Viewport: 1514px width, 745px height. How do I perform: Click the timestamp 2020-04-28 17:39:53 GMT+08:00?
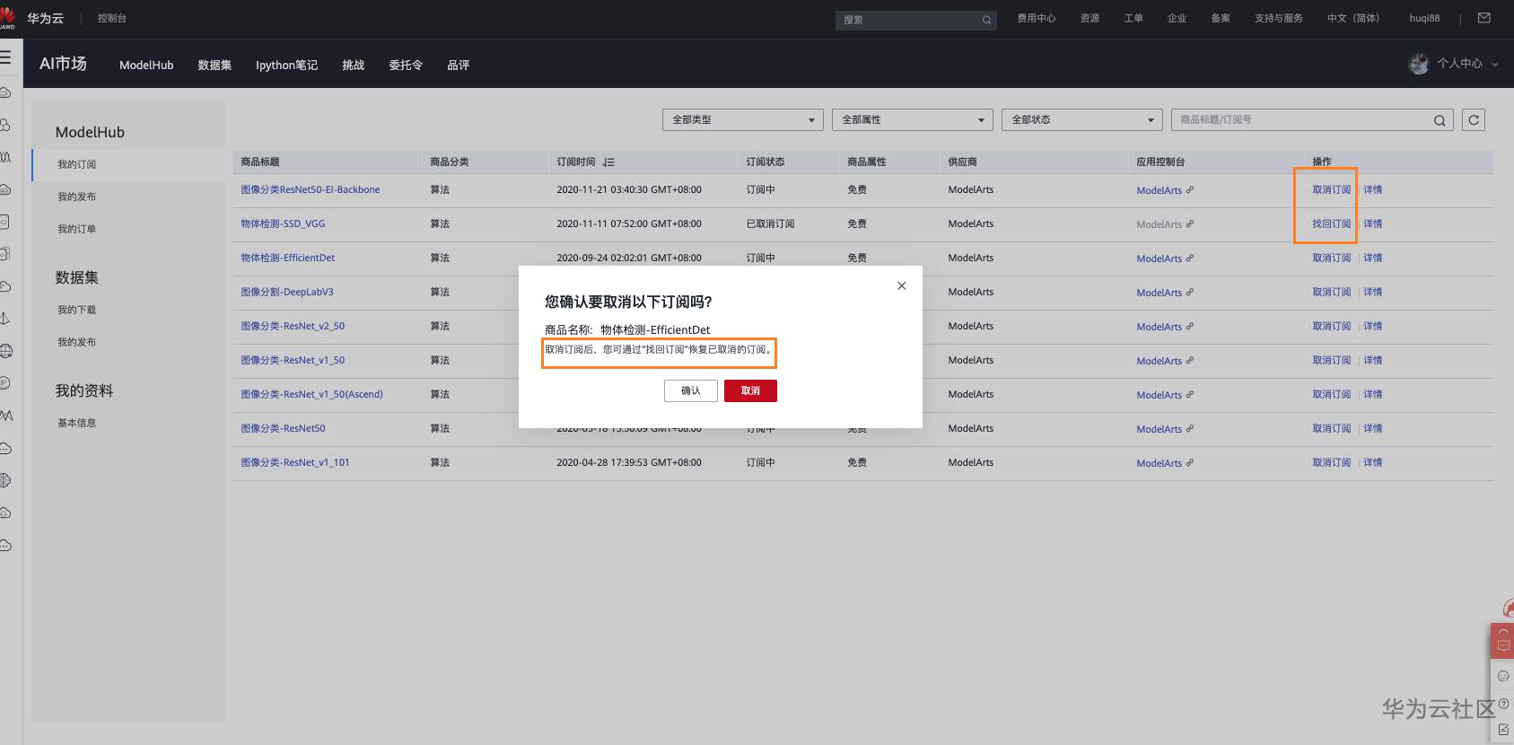pyautogui.click(x=629, y=463)
